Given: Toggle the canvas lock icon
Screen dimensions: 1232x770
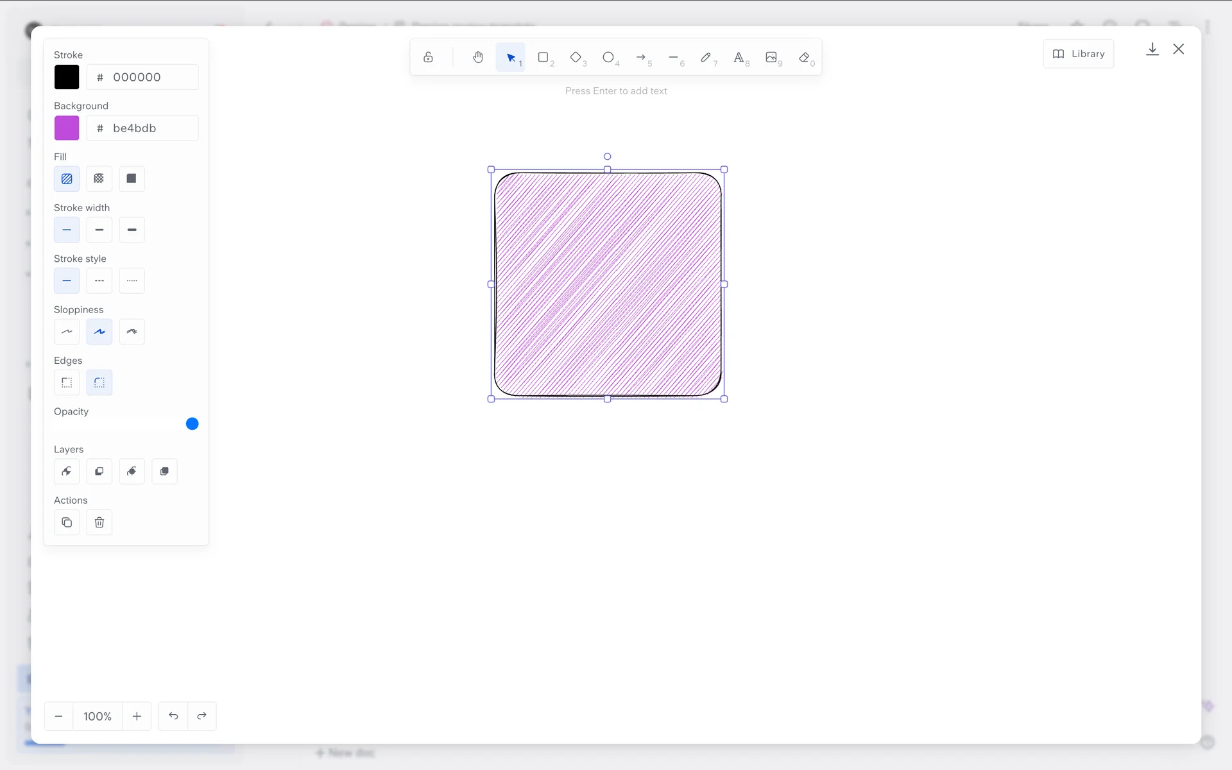Looking at the screenshot, I should tap(428, 58).
